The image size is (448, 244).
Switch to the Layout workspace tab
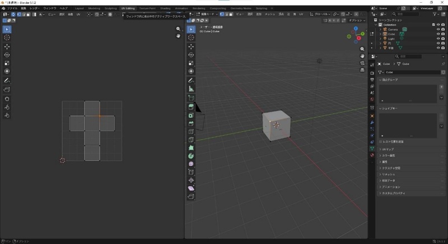(80, 8)
